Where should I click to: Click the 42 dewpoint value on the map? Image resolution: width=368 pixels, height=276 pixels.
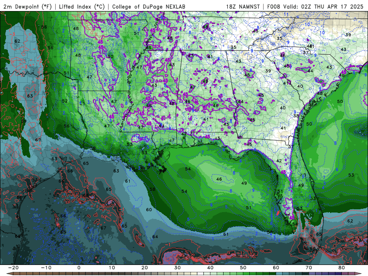[279, 161]
